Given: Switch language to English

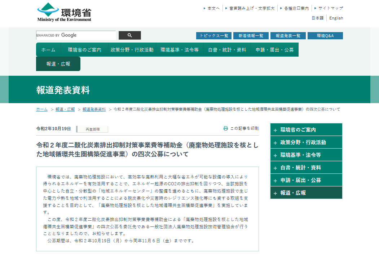Looking at the screenshot, I should (x=336, y=18).
